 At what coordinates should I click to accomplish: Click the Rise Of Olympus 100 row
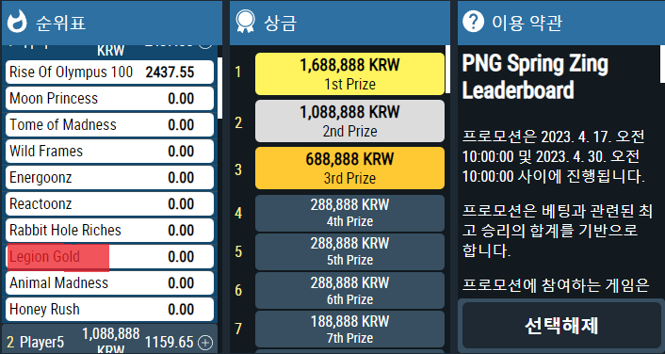(109, 72)
